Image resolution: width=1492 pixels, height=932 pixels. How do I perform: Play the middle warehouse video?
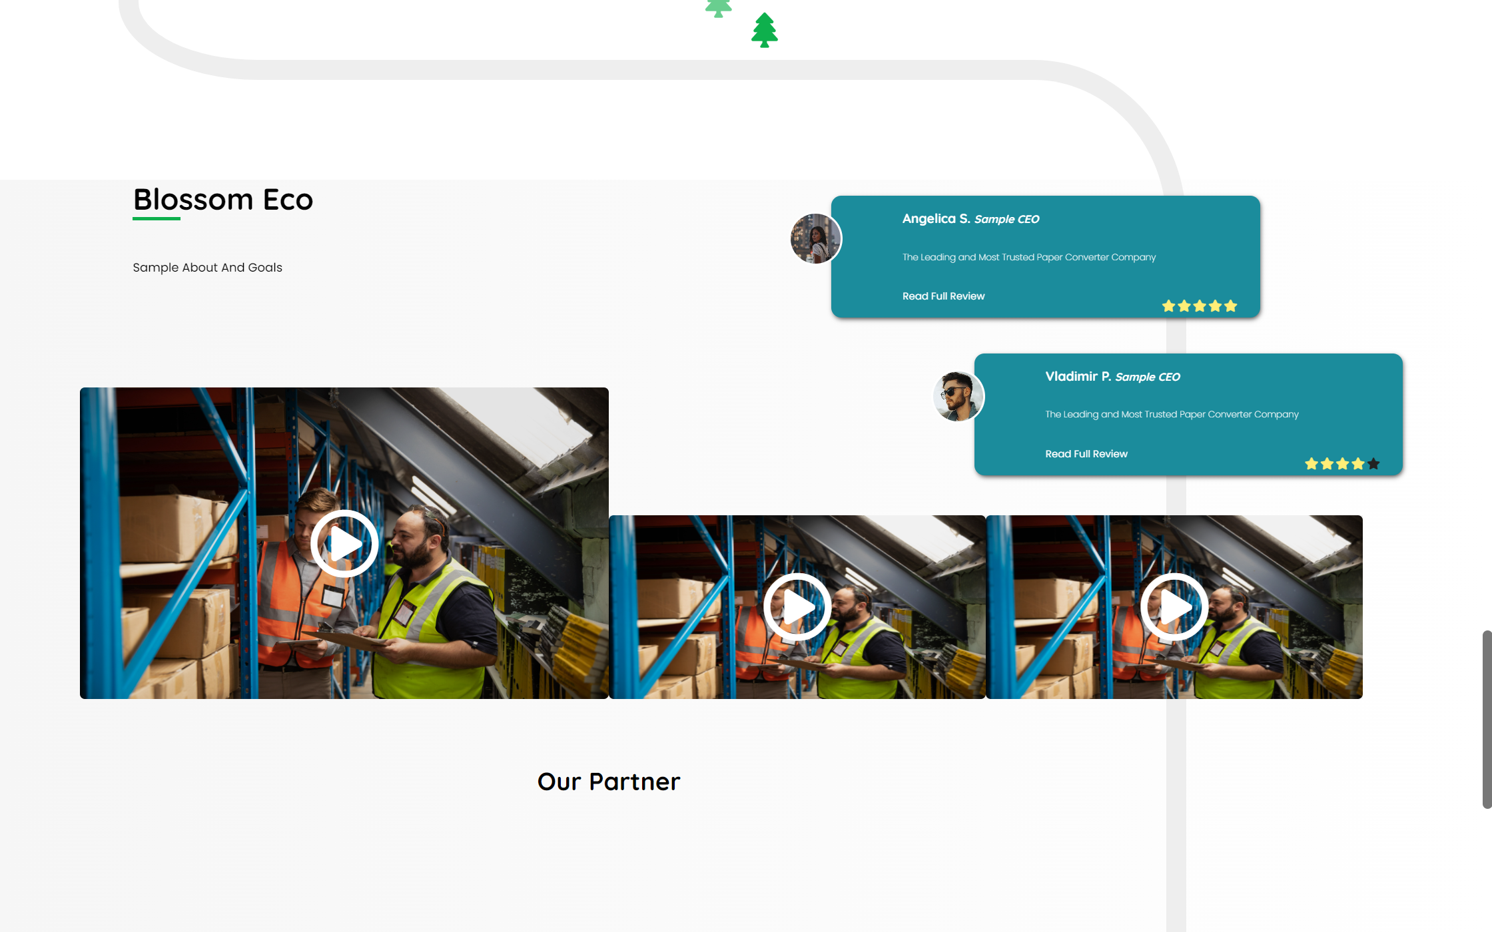coord(797,606)
